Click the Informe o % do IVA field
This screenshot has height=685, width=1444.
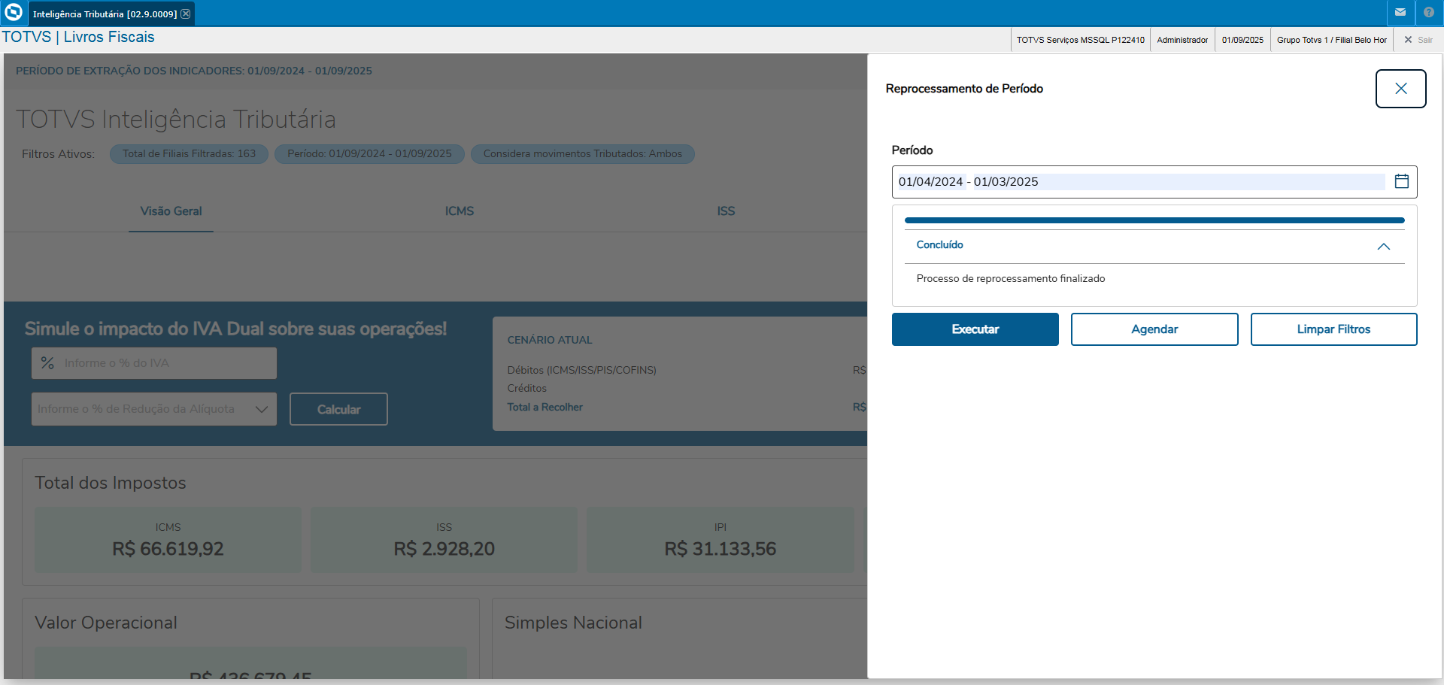(x=154, y=363)
